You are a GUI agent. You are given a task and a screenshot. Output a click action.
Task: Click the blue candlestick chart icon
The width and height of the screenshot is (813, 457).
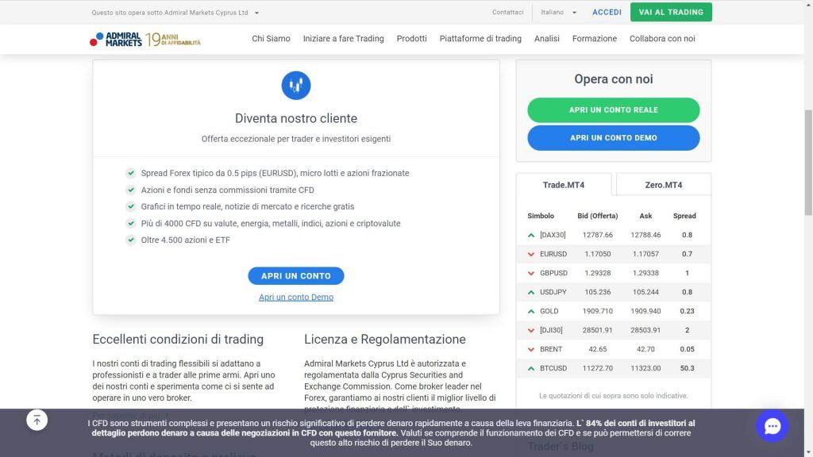pyautogui.click(x=296, y=86)
